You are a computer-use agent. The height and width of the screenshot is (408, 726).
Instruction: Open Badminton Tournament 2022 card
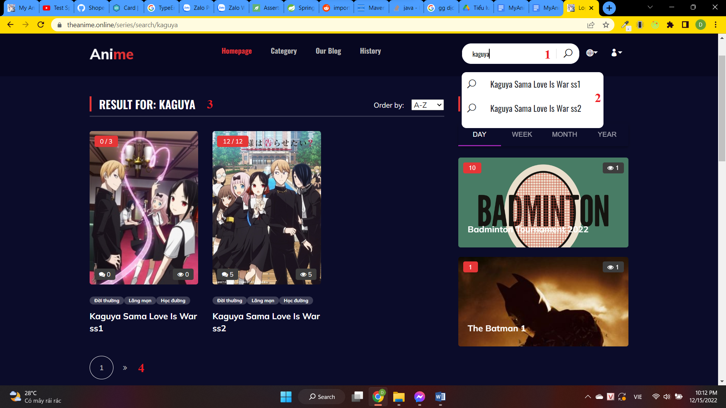[543, 202]
